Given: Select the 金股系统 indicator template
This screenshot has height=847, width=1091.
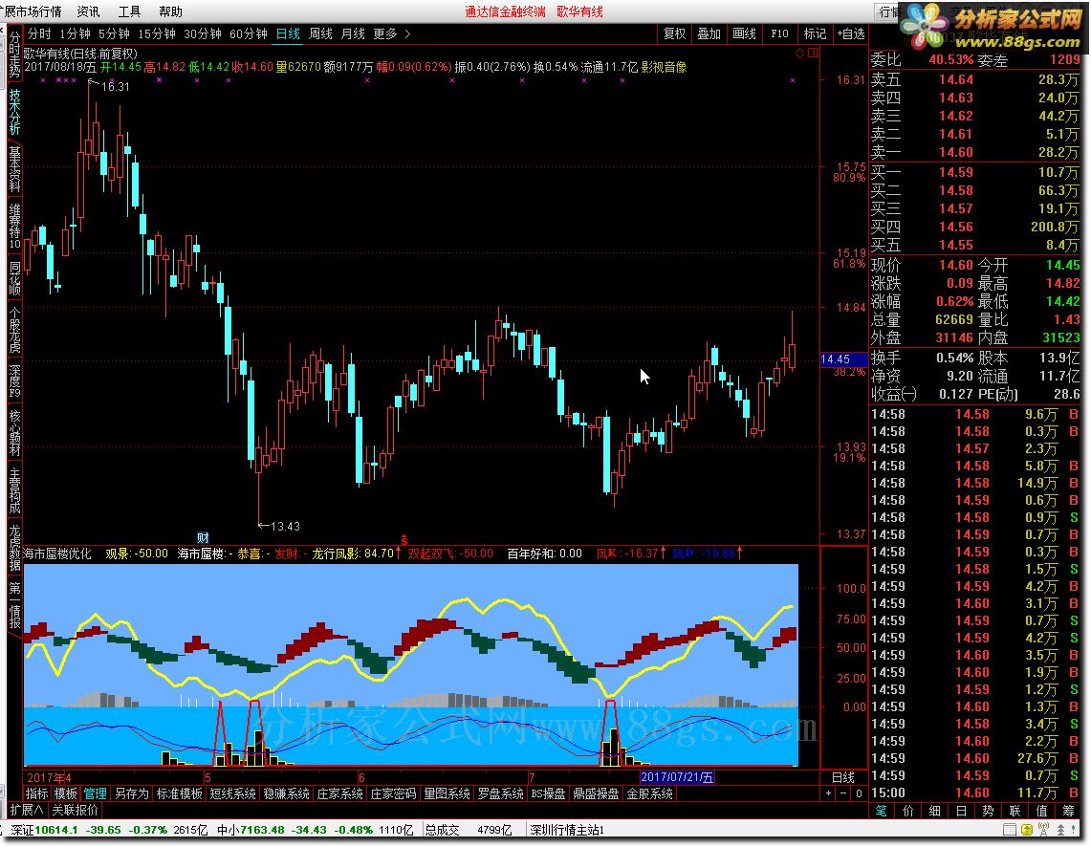Looking at the screenshot, I should 649,793.
